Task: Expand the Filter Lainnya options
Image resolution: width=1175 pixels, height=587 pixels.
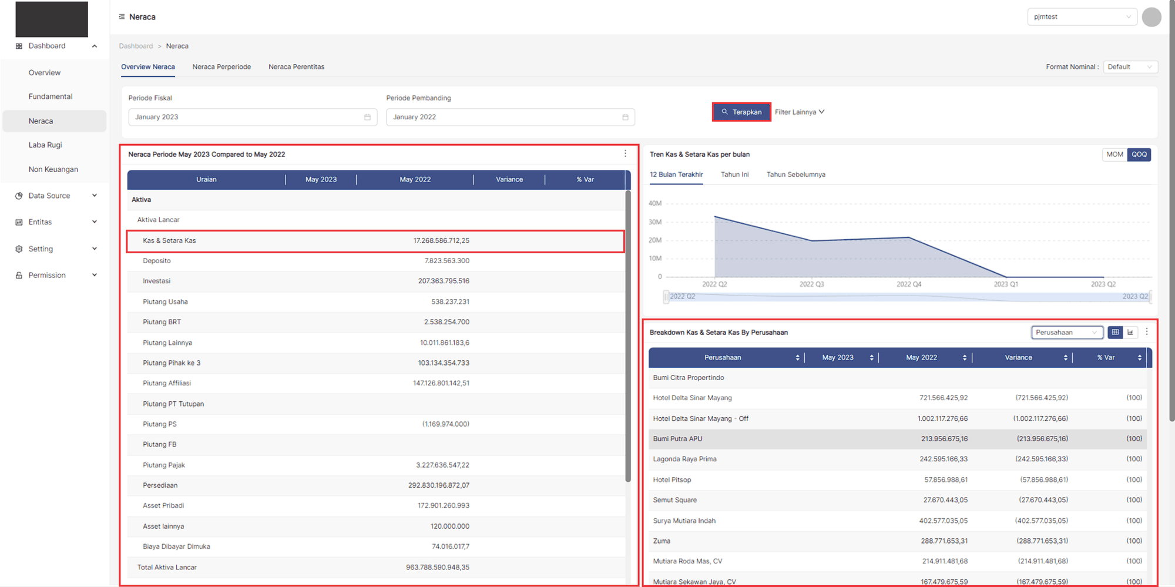Action: coord(799,112)
